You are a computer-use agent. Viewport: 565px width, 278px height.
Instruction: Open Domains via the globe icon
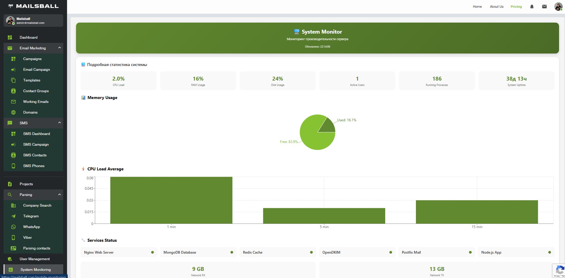13,112
